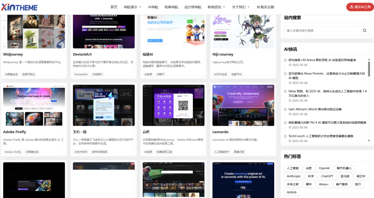The image size is (374, 198).
Task: Click the Adobe Firefly title link
Action: [15, 132]
